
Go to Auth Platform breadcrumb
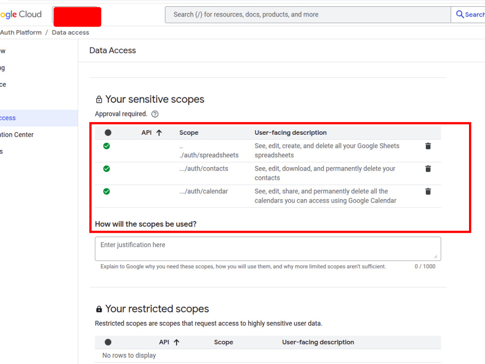click(21, 32)
